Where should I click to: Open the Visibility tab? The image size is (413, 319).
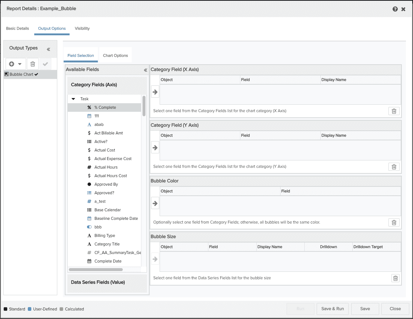point(82,29)
